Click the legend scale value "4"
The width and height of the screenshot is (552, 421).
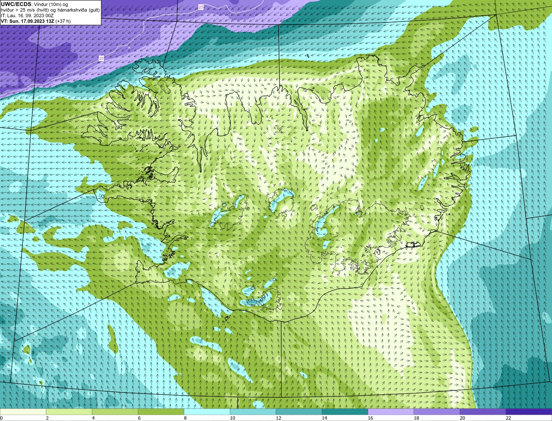(x=93, y=418)
